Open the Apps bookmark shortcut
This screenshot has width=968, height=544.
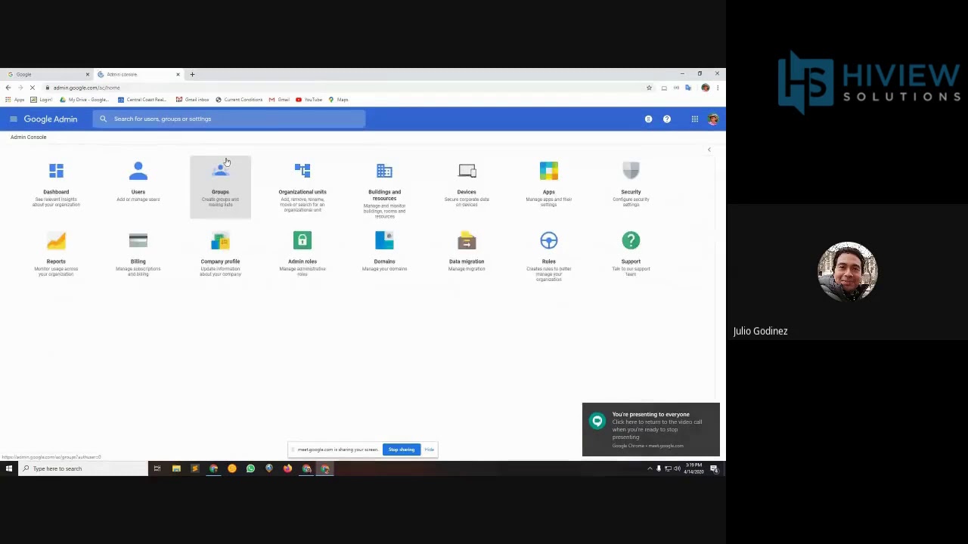coord(14,100)
